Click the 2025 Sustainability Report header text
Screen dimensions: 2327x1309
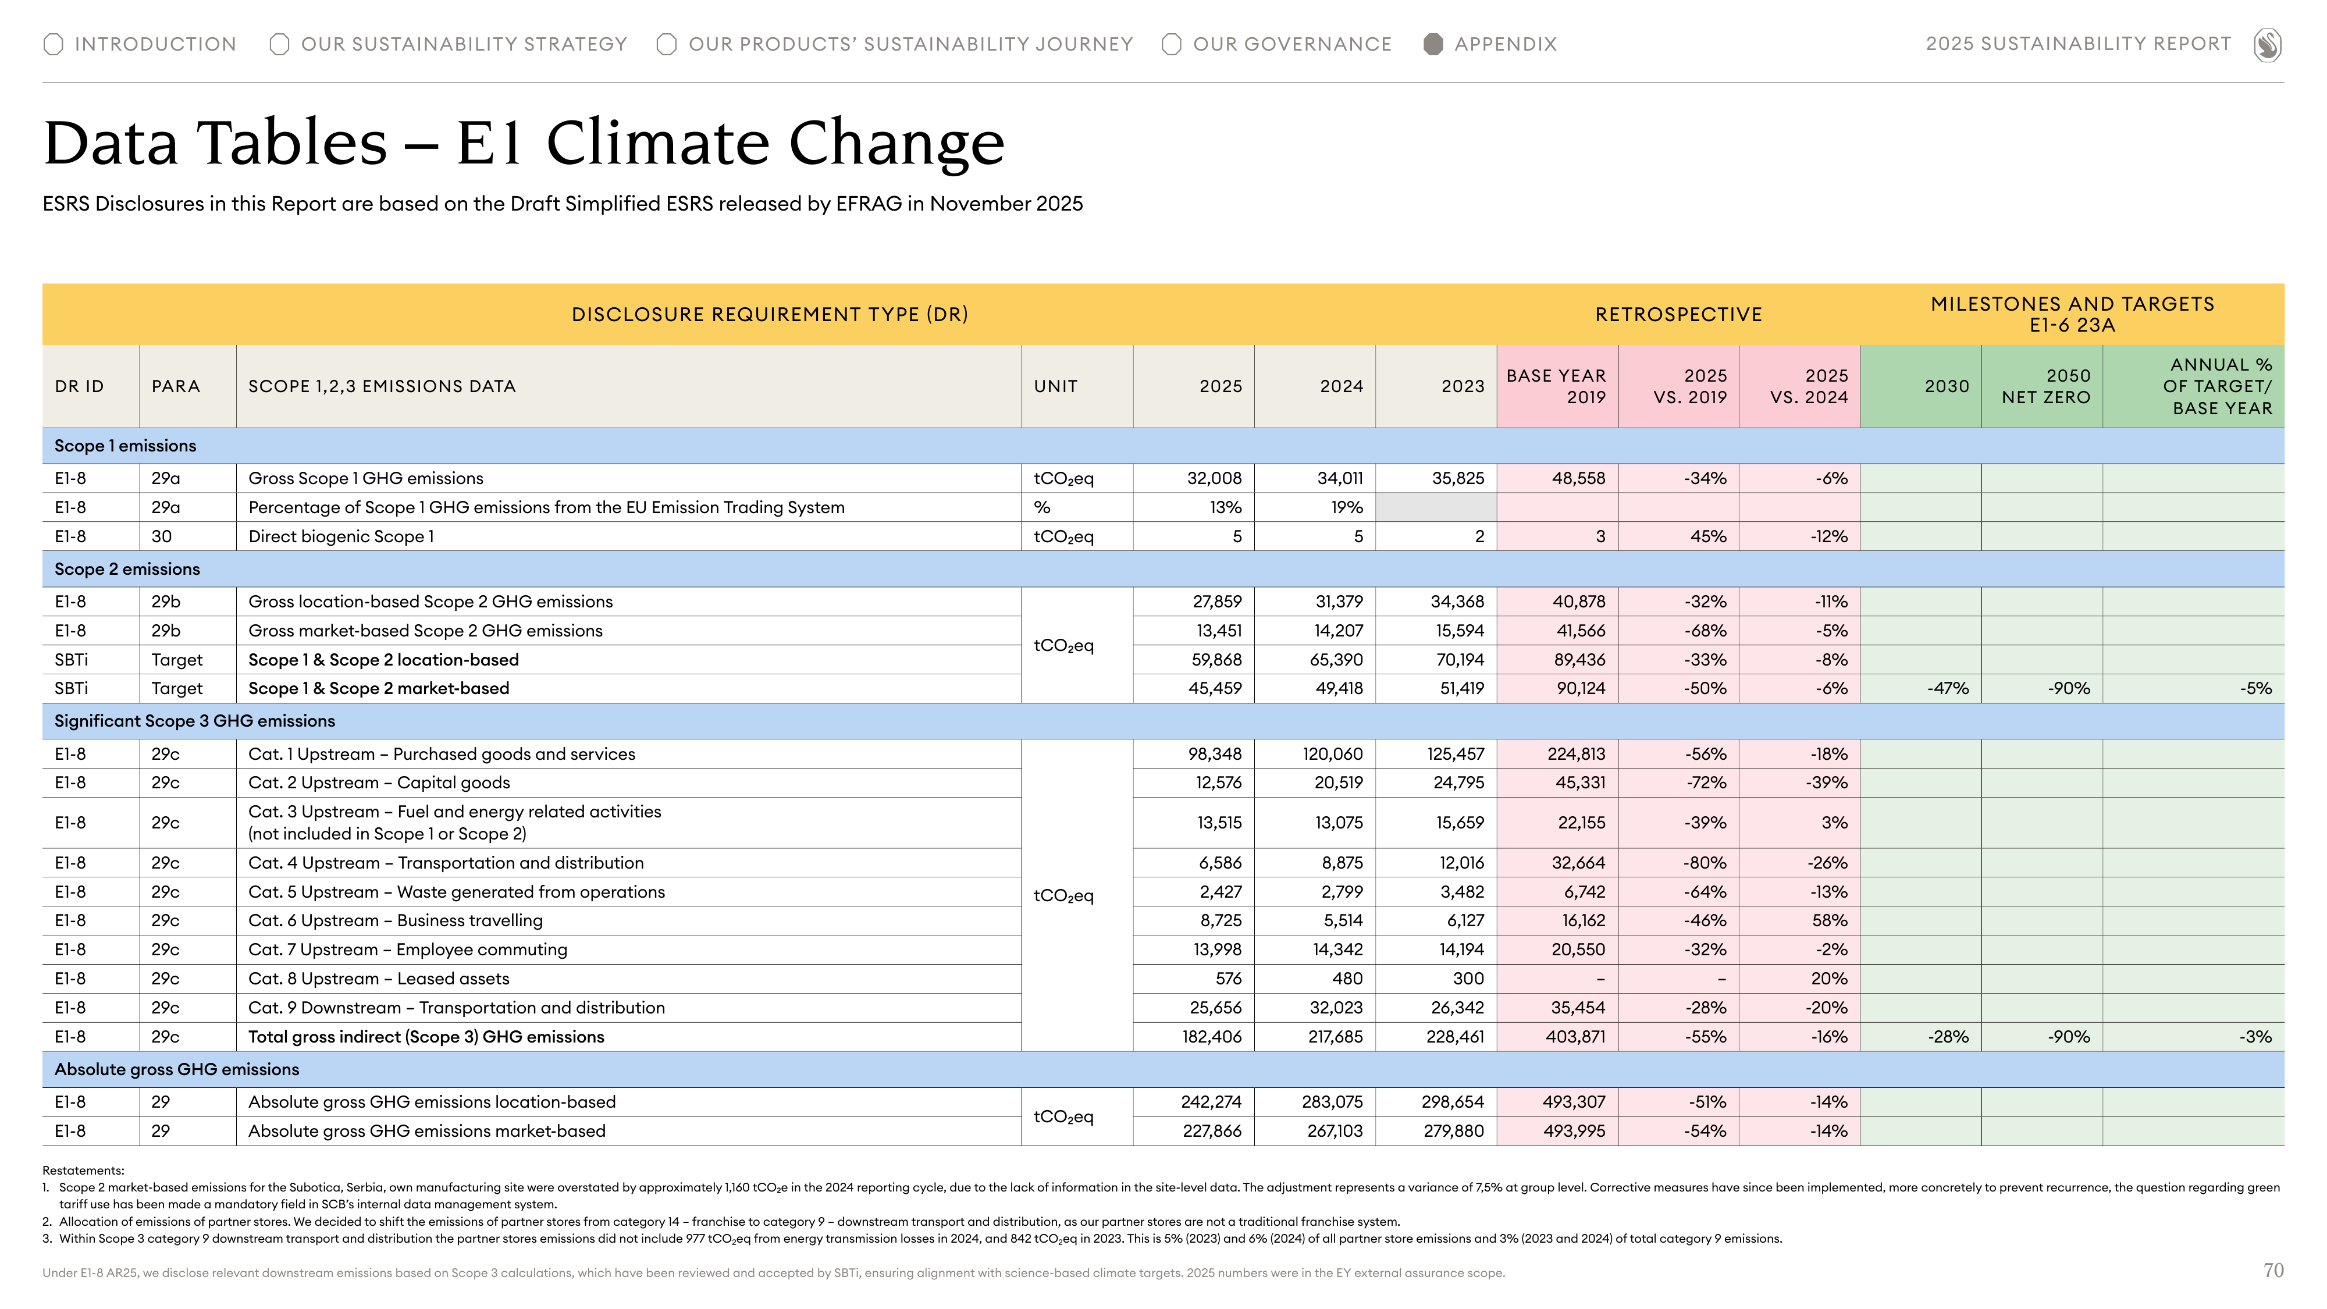[x=2077, y=44]
